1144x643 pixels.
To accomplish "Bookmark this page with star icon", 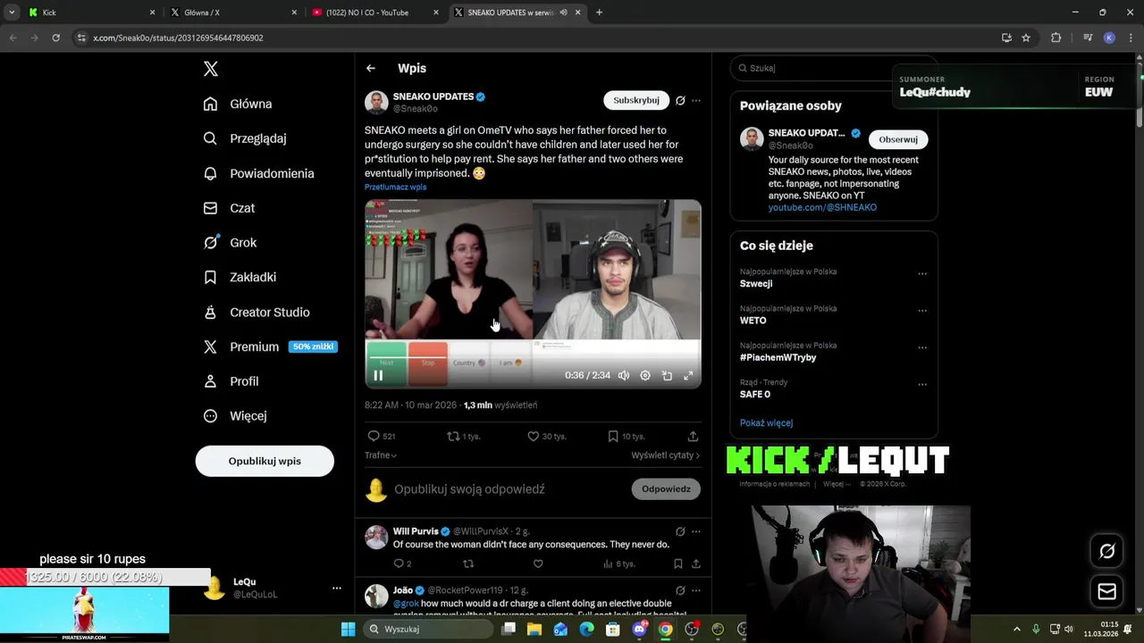I will click(x=1026, y=38).
